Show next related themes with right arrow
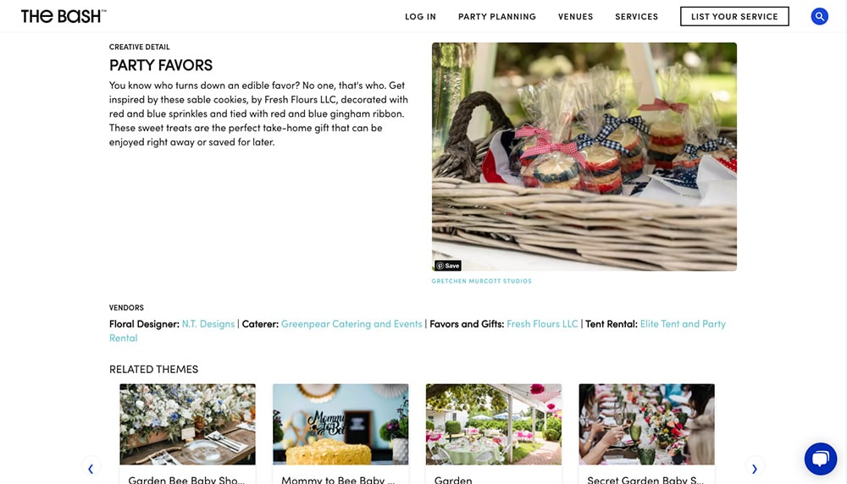 [x=755, y=468]
